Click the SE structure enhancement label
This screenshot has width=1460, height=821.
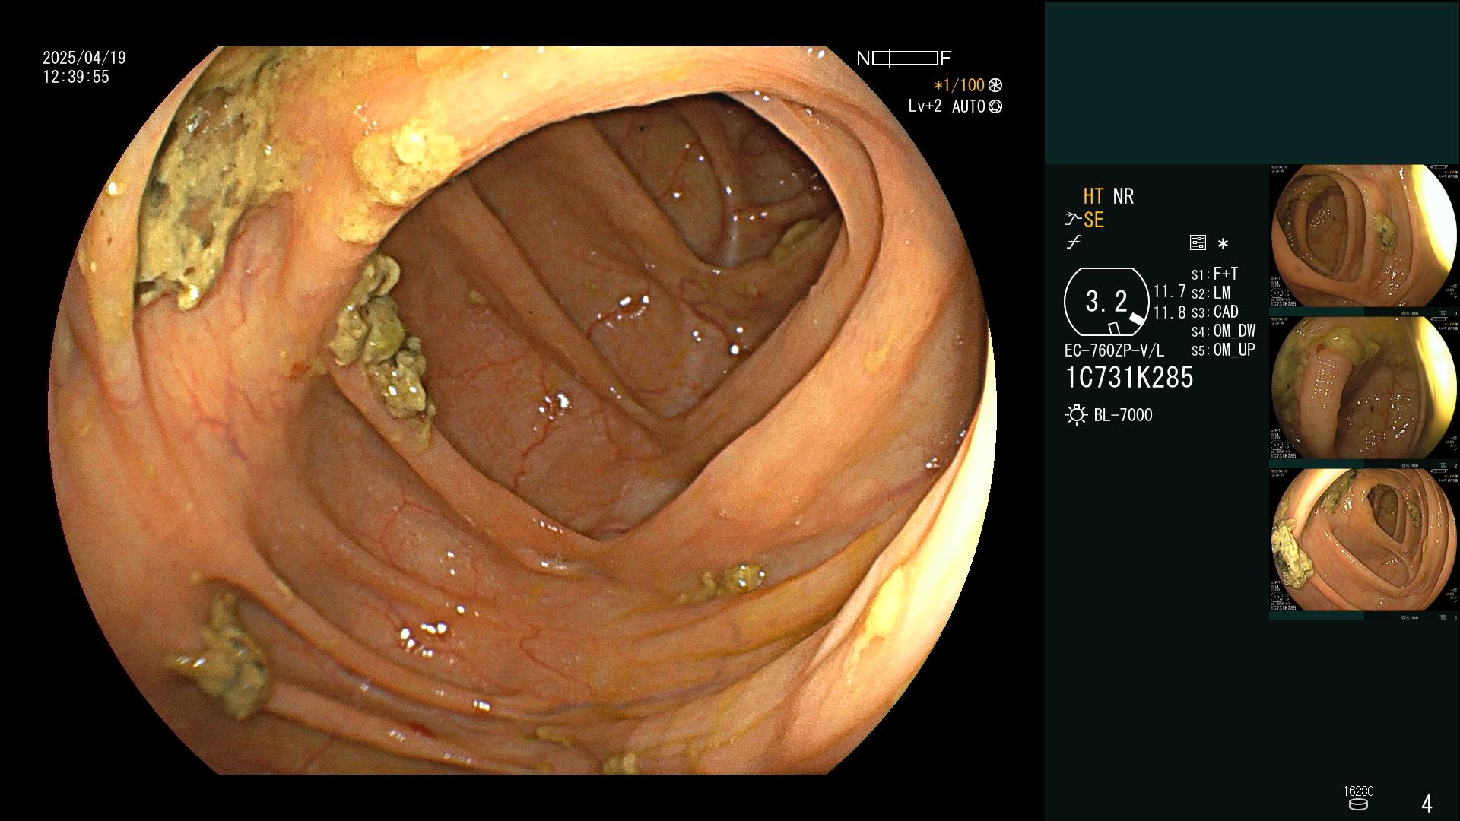point(1093,220)
